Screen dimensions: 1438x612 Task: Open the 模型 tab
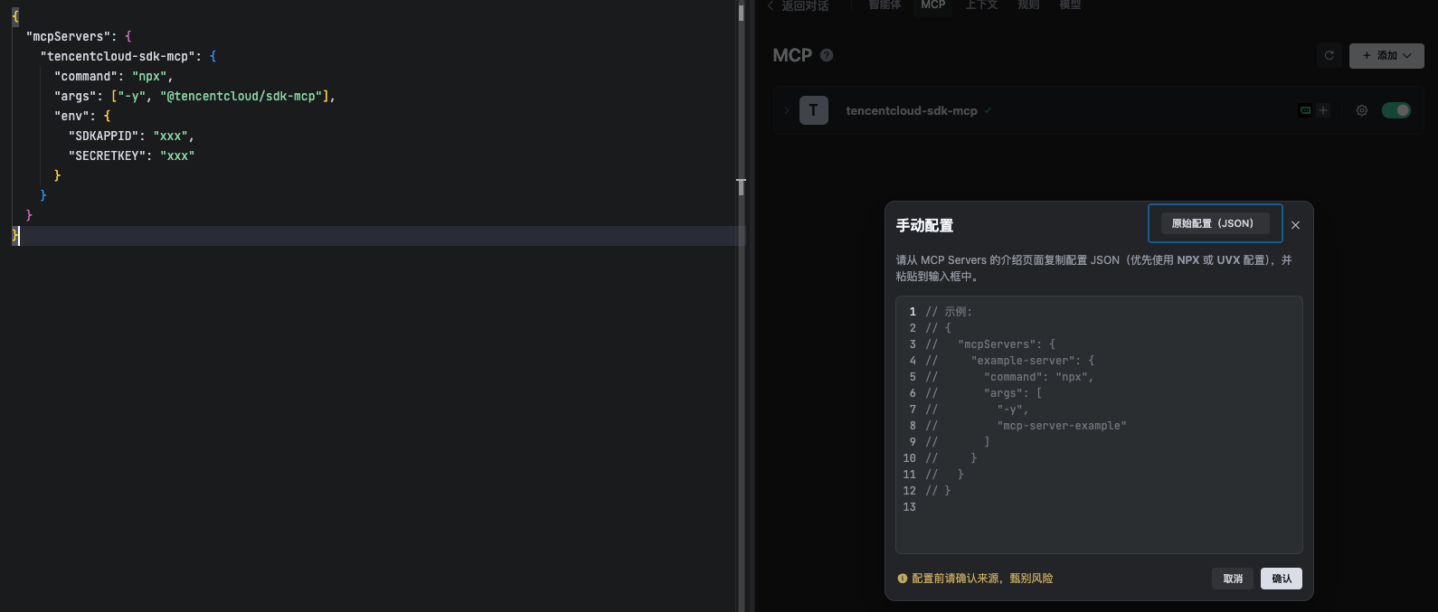point(1070,5)
